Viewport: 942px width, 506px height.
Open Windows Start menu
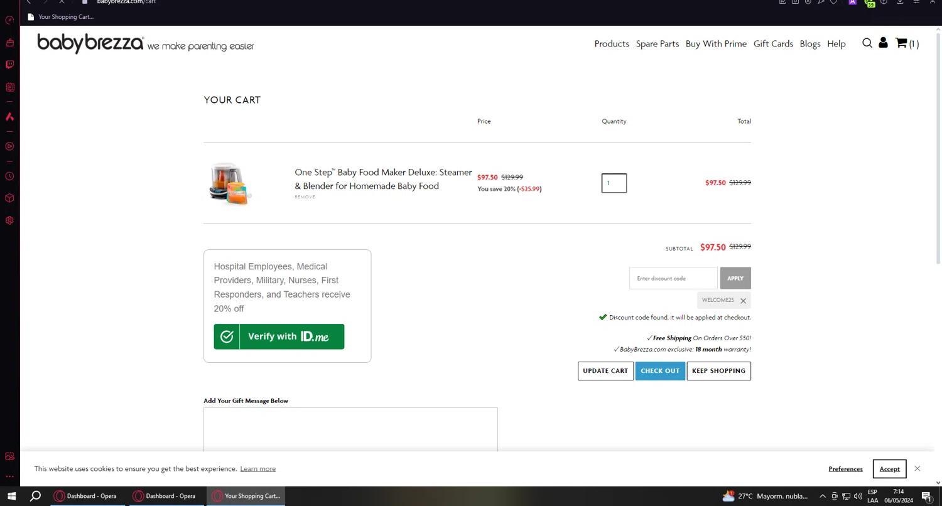pos(11,496)
